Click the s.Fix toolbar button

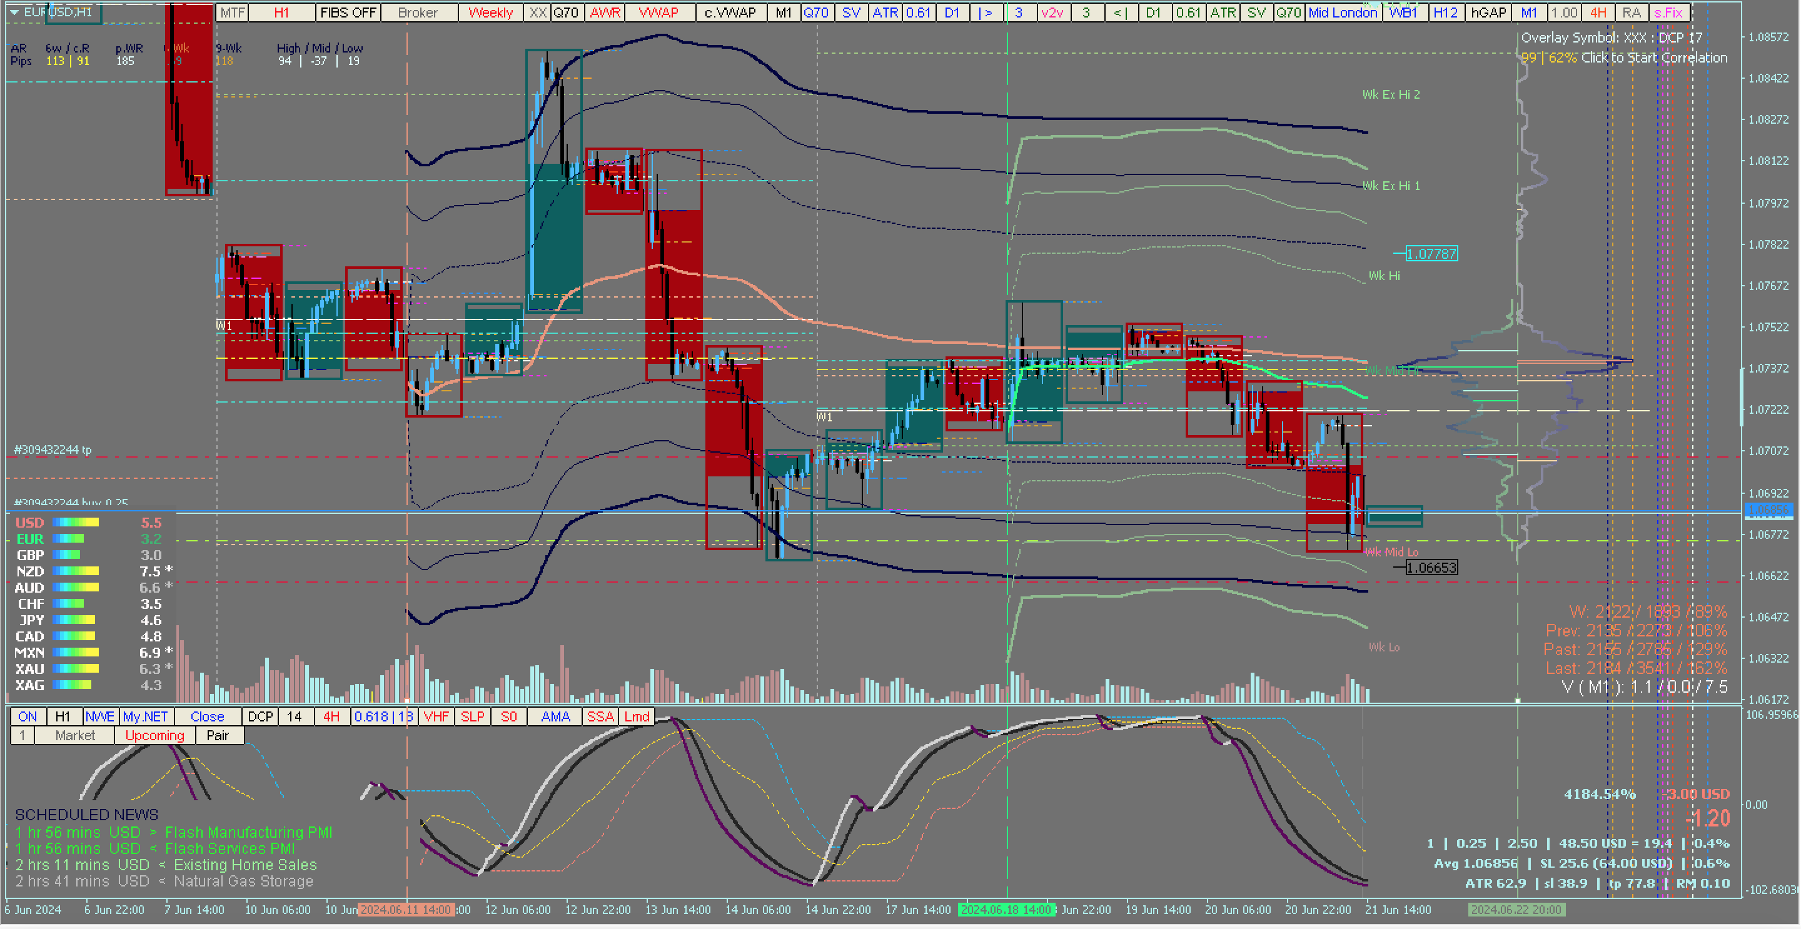pyautogui.click(x=1669, y=13)
